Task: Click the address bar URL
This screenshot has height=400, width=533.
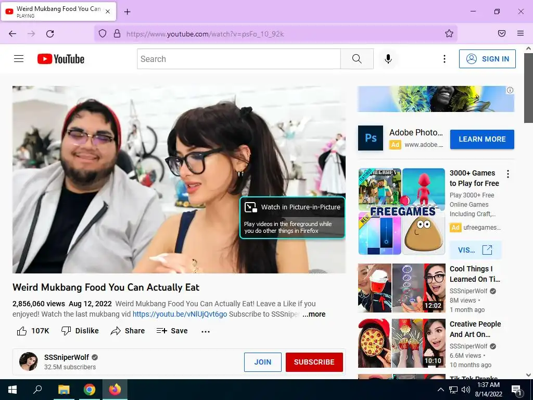Action: tap(205, 34)
